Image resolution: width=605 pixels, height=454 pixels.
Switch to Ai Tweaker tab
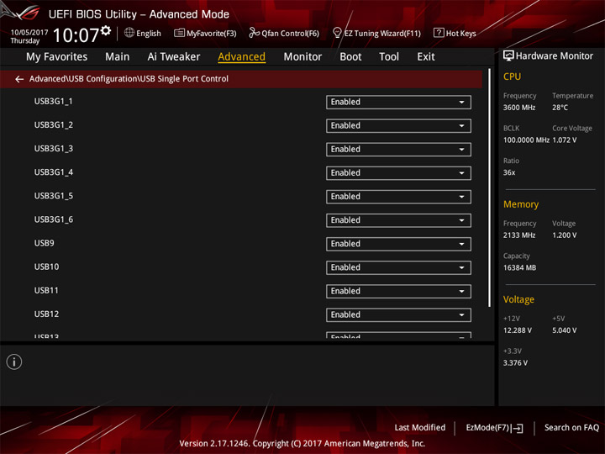(174, 57)
